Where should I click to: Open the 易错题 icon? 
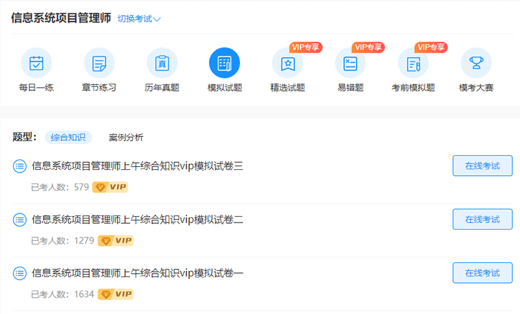pyautogui.click(x=350, y=64)
